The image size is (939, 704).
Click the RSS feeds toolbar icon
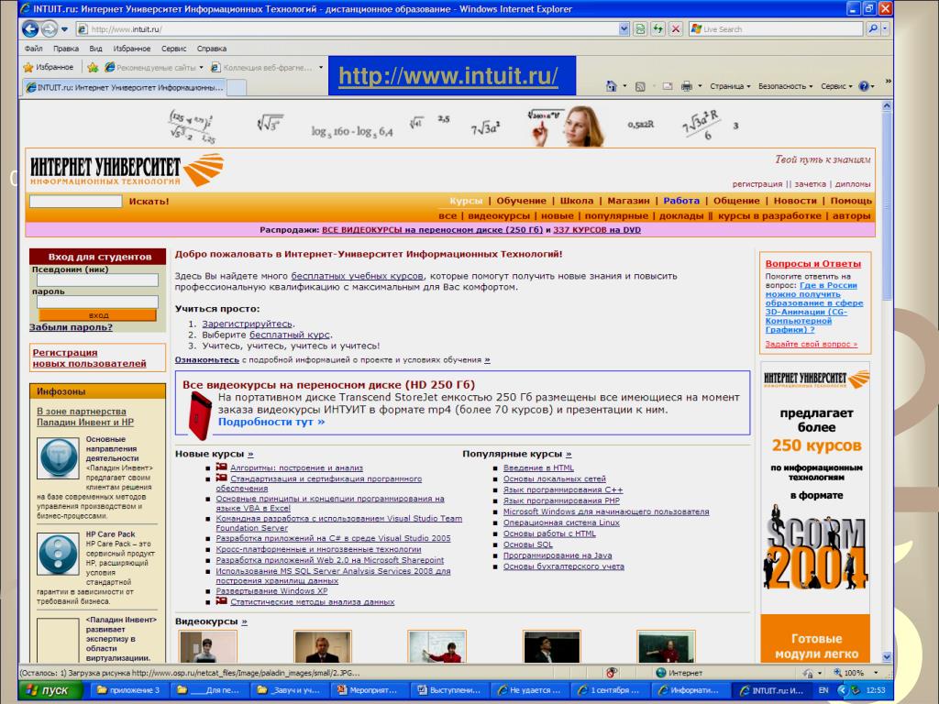click(x=640, y=86)
